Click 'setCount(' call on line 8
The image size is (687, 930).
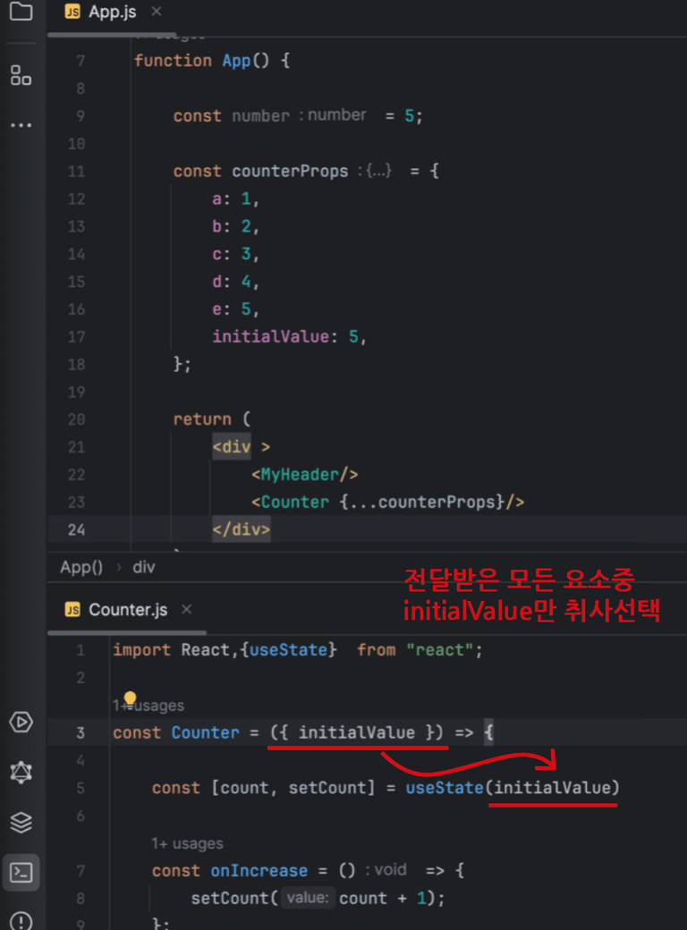pyautogui.click(x=234, y=898)
